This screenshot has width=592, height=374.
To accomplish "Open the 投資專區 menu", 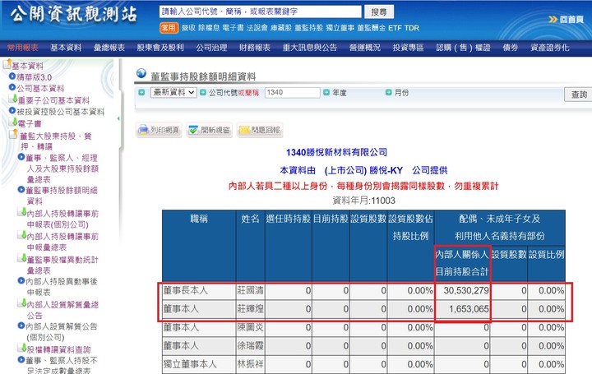I will (408, 48).
